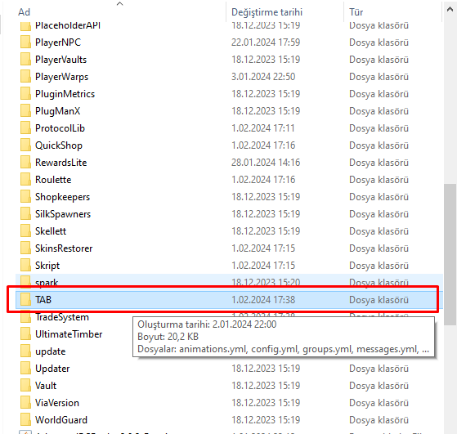
Task: Sort files by the Ad column header
Action: point(24,12)
